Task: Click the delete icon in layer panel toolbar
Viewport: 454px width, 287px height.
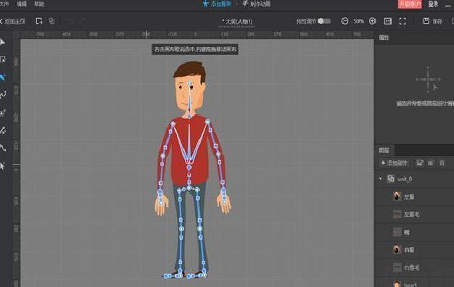Action: [x=442, y=163]
